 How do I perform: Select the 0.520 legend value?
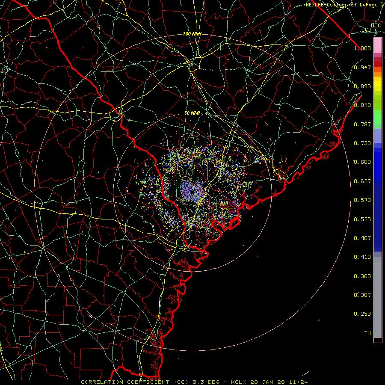pos(362,219)
